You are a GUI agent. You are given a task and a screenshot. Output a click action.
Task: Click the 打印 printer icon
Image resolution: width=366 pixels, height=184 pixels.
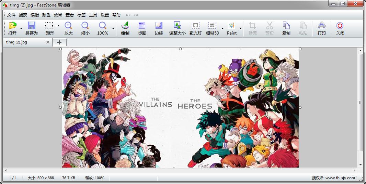(322, 25)
